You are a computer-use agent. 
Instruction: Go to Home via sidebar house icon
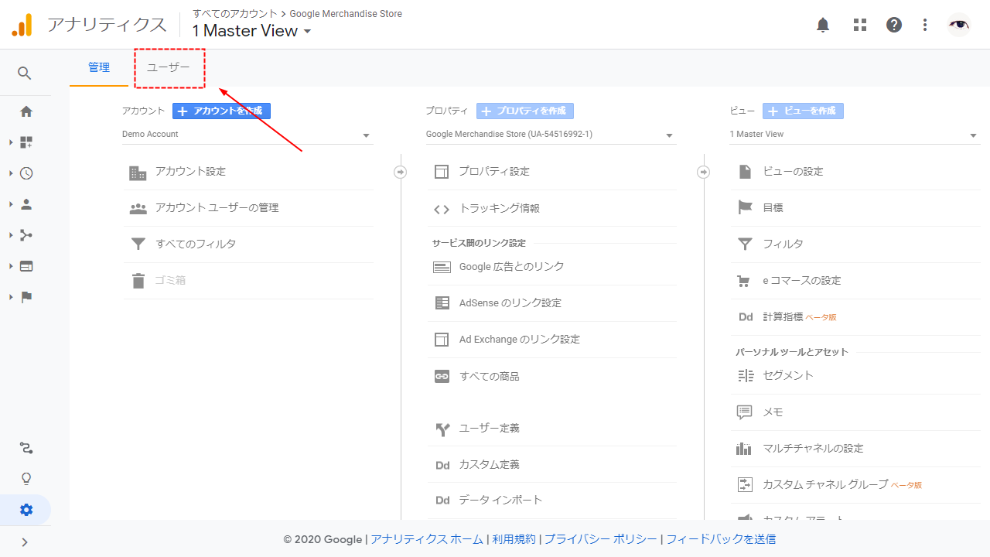26,111
